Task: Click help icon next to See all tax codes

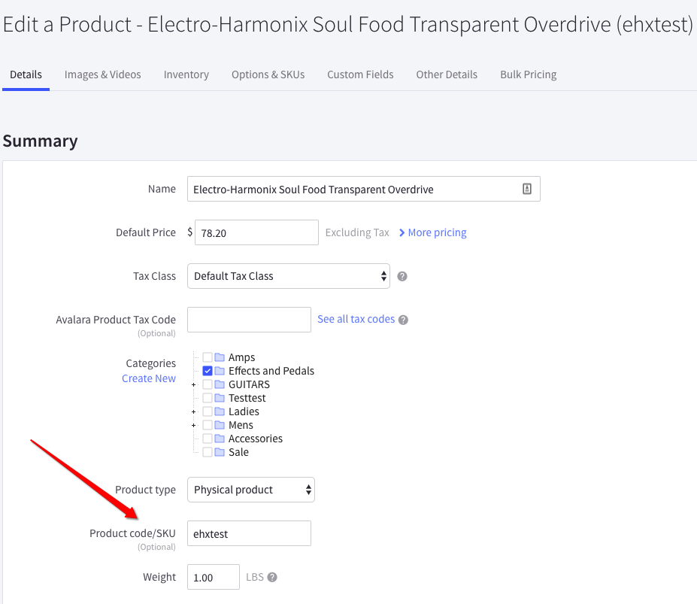Action: point(403,320)
